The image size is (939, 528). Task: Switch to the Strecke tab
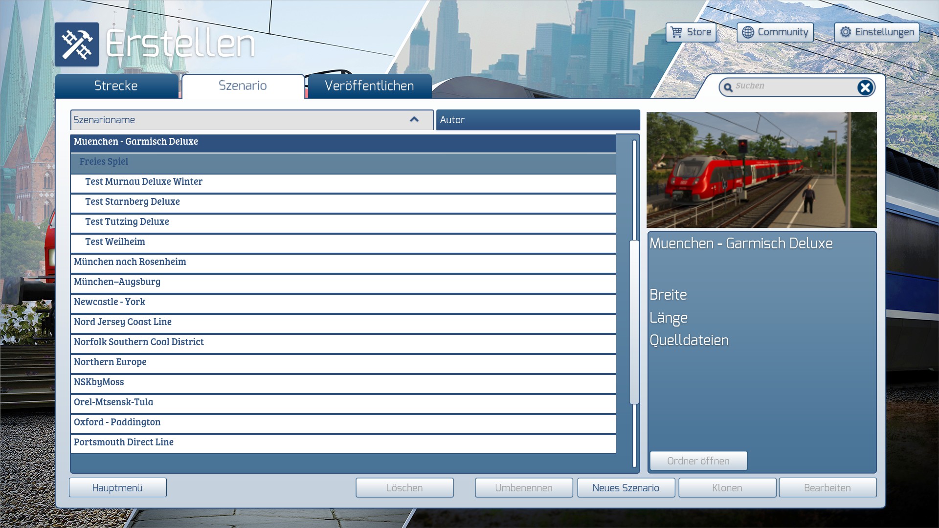(x=116, y=86)
